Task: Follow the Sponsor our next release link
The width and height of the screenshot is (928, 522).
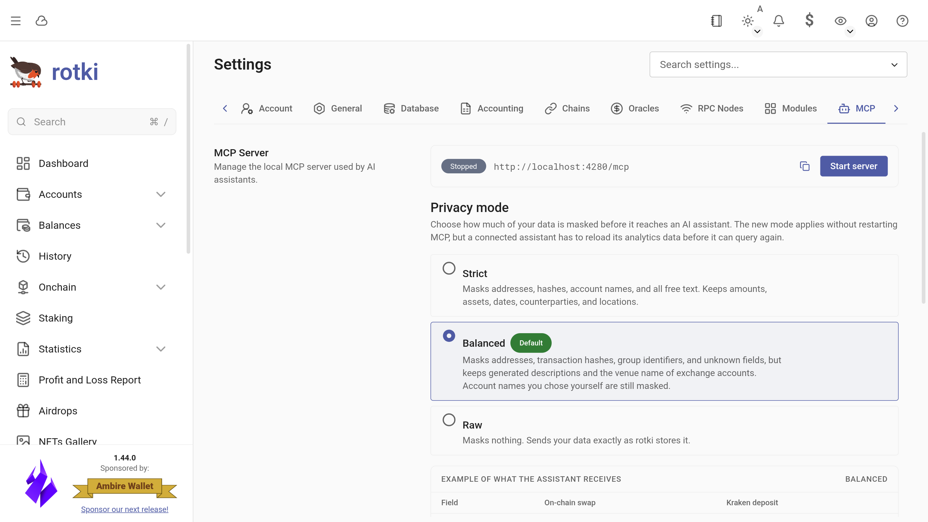Action: (x=125, y=509)
